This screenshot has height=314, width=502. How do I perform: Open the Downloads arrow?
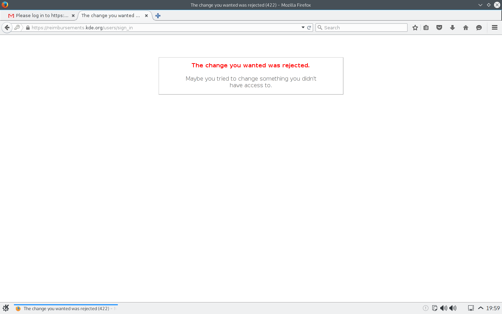[x=452, y=28]
